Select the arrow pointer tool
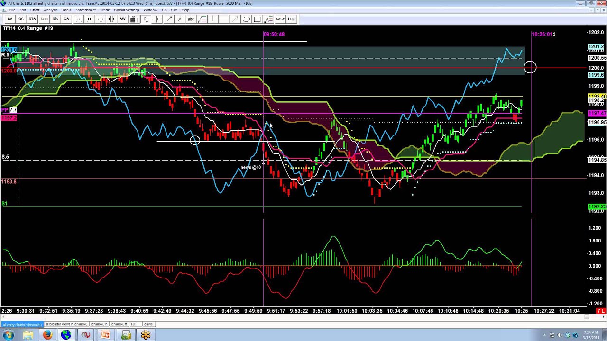This screenshot has width=607, height=341. pyautogui.click(x=146, y=19)
